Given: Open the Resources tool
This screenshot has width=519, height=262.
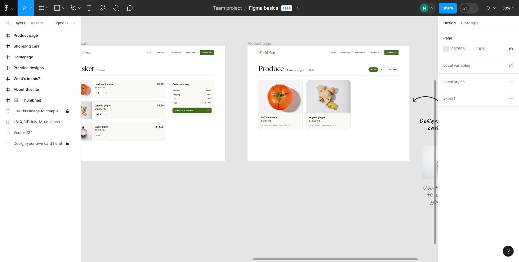Looking at the screenshot, I should click(103, 8).
